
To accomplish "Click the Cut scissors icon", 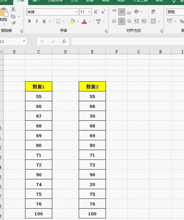I will click(x=13, y=9).
